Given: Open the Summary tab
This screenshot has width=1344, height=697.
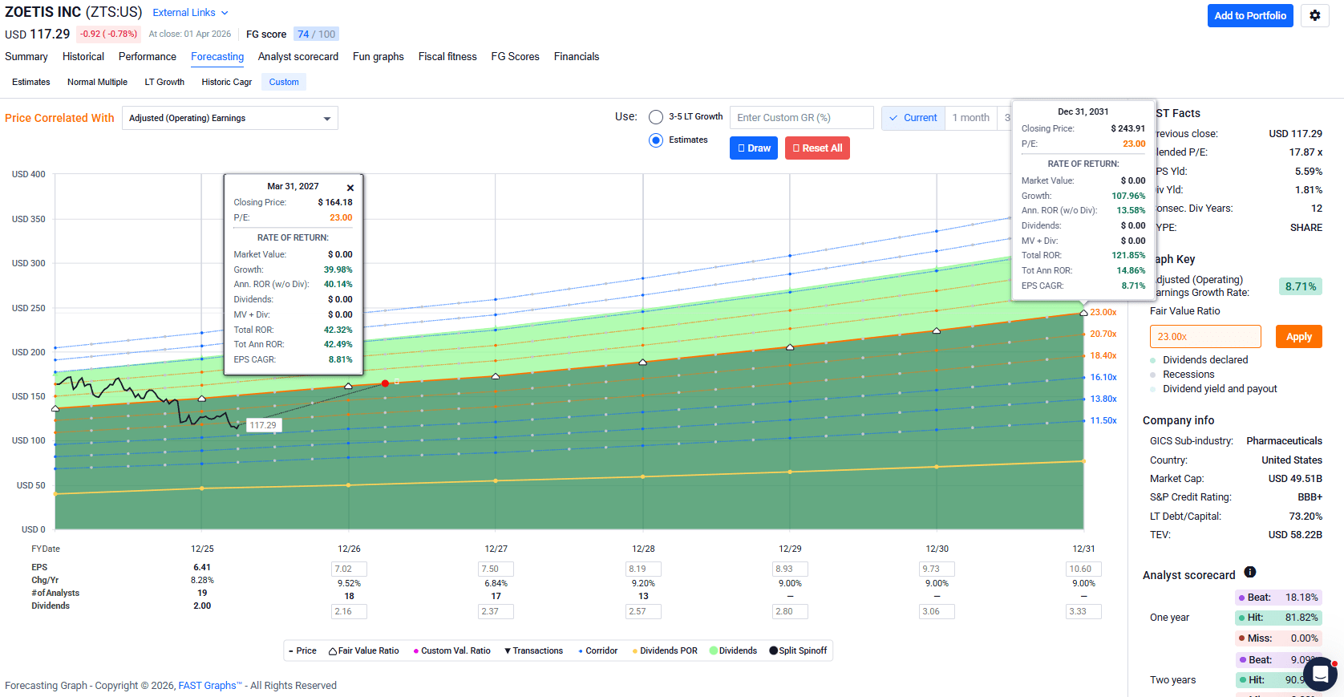Looking at the screenshot, I should (x=26, y=57).
